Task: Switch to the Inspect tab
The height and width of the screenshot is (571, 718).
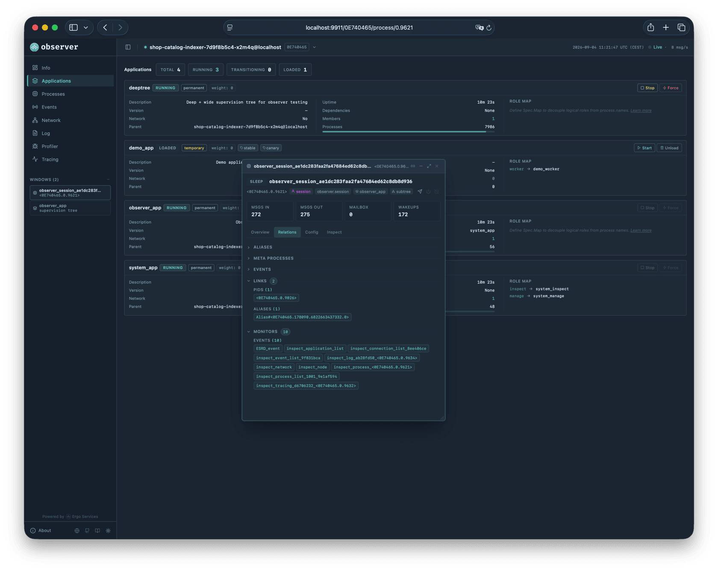Action: (334, 232)
